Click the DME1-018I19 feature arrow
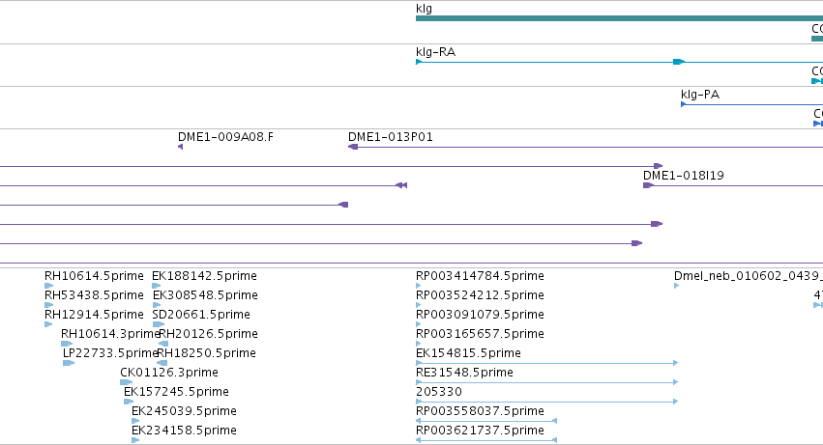Image resolution: width=823 pixels, height=445 pixels. 648,185
